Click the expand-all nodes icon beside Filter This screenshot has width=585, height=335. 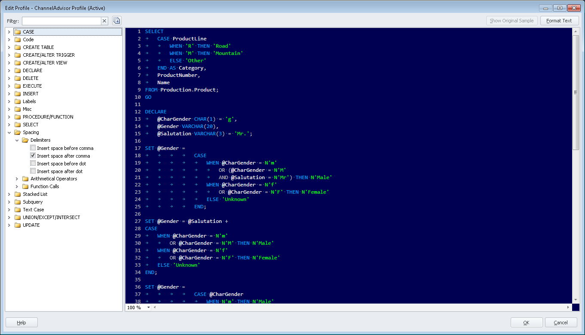(x=116, y=21)
